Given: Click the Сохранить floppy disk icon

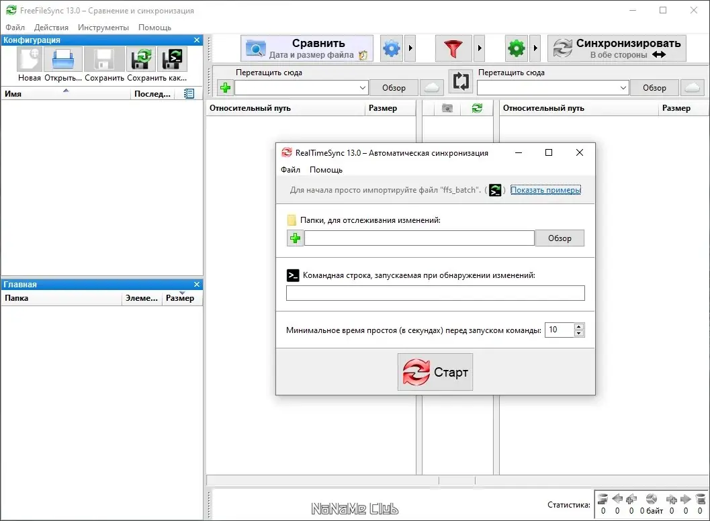Looking at the screenshot, I should [x=103, y=59].
